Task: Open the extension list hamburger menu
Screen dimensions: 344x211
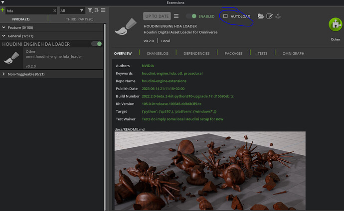Action: [103, 10]
